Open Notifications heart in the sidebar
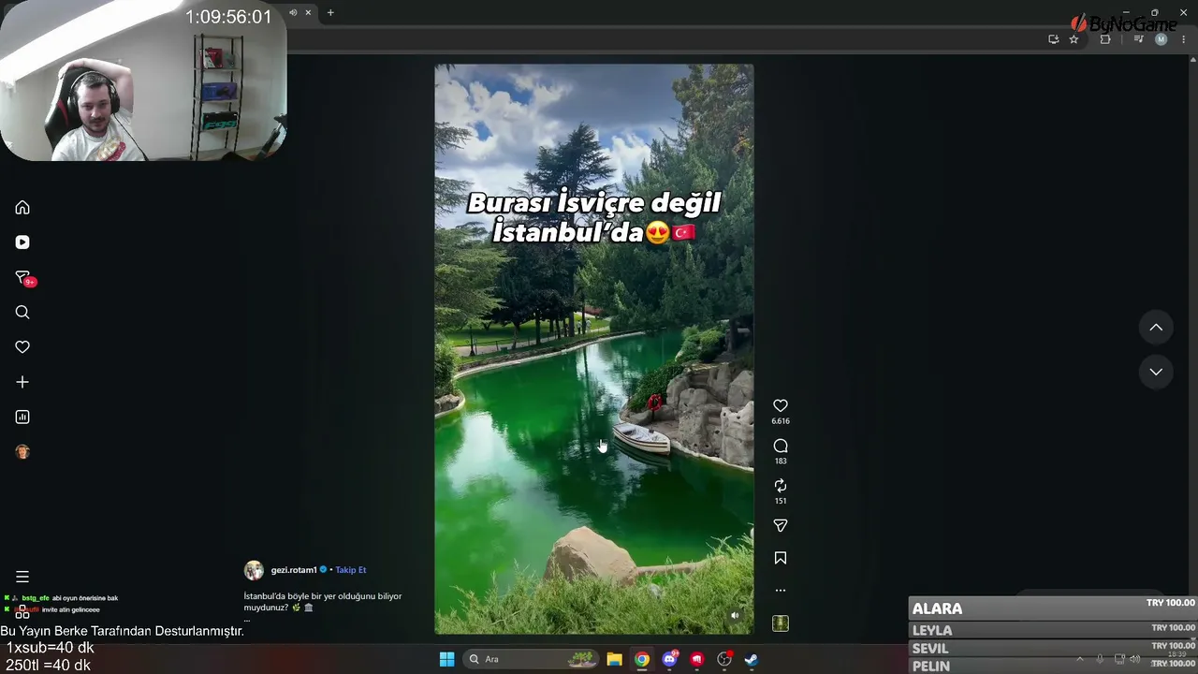The width and height of the screenshot is (1198, 674). (22, 347)
